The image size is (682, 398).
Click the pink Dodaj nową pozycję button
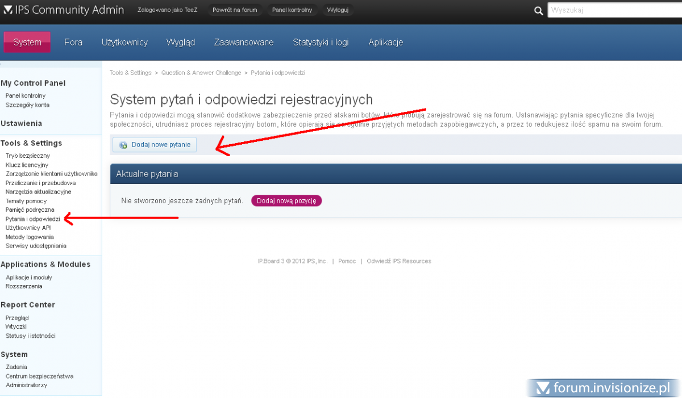[286, 201]
